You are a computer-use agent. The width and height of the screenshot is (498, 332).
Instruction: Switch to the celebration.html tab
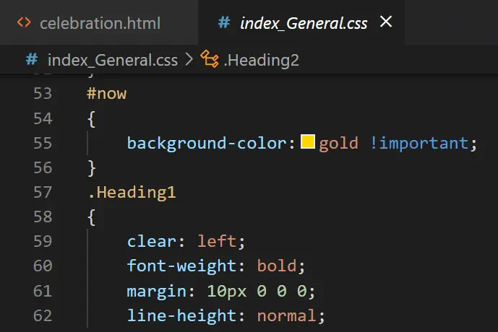pyautogui.click(x=99, y=22)
